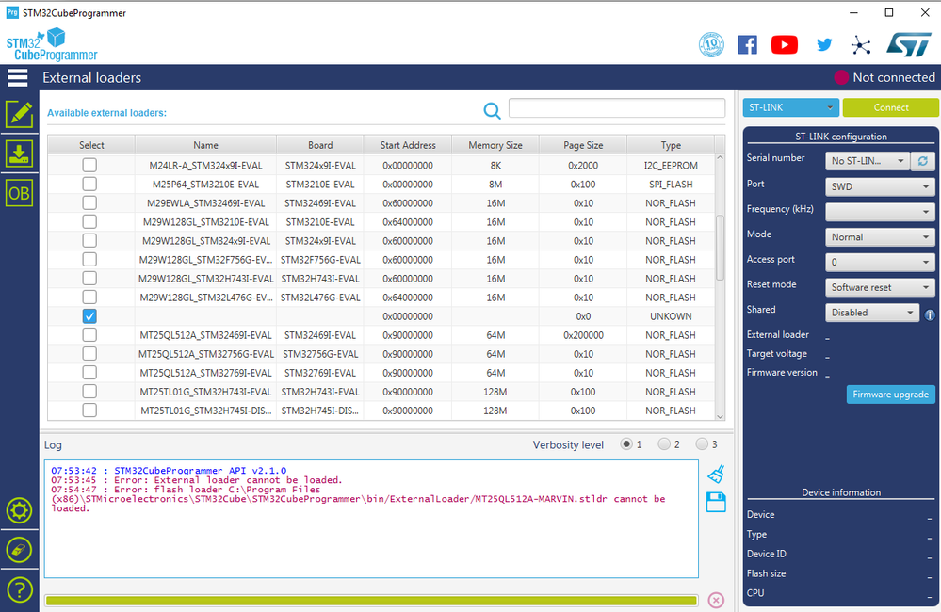Select the M25P64_STM3210E-EVAL loader checkbox
941x612 pixels.
[x=89, y=184]
